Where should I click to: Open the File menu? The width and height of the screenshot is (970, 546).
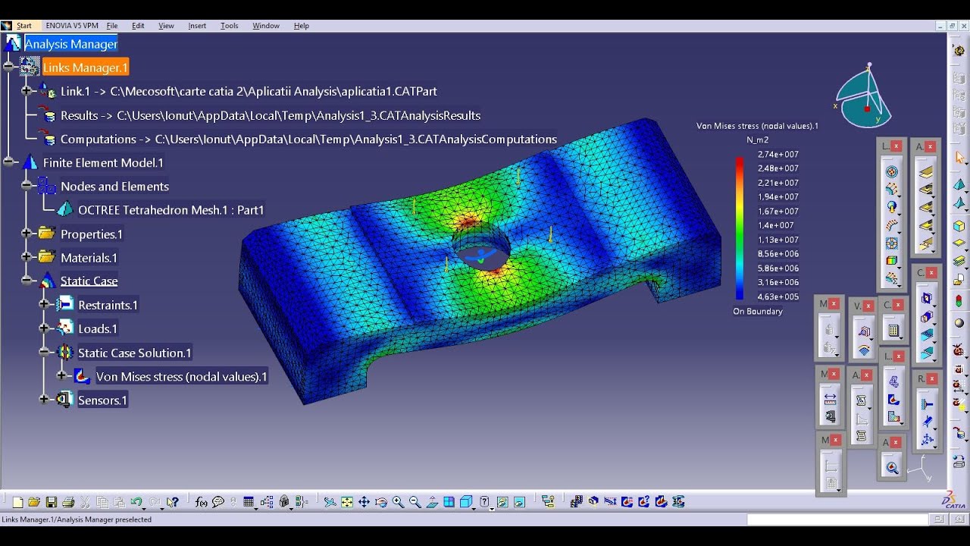pos(112,26)
